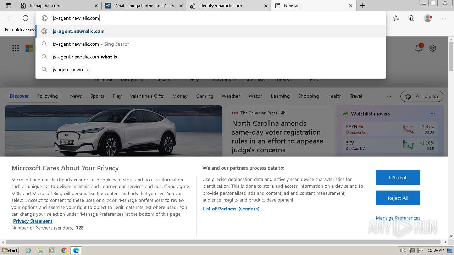Open the app launcher grid icon
This screenshot has width=454, height=255.
tap(16, 48)
